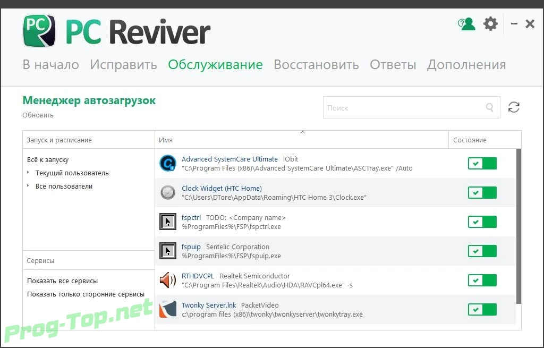Switch to the Восстановить tab
This screenshot has height=348, width=544.
[x=317, y=64]
